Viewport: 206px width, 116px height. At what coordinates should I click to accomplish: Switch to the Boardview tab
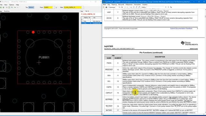point(7,11)
